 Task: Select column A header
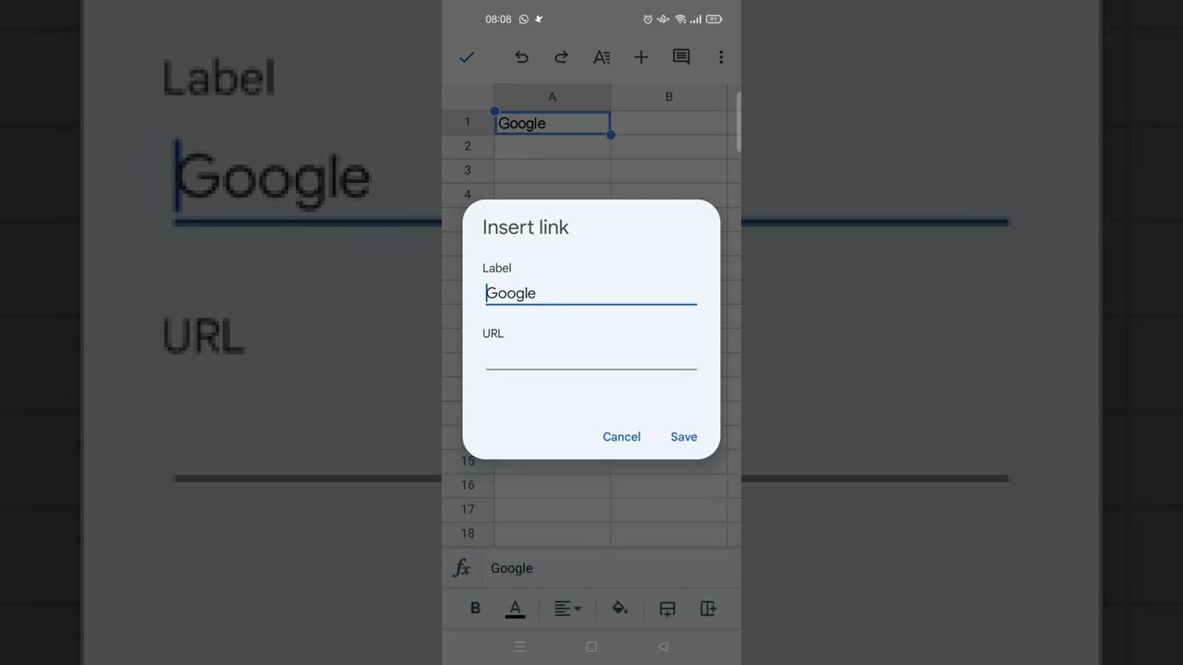pyautogui.click(x=552, y=96)
